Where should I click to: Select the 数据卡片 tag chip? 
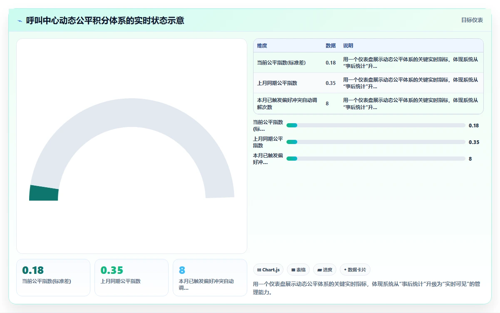pyautogui.click(x=355, y=270)
